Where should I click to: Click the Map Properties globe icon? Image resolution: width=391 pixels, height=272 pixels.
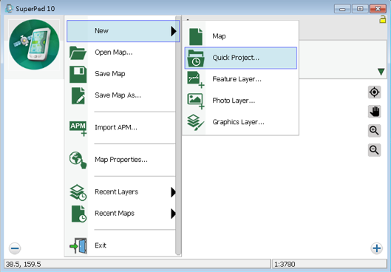(78, 160)
